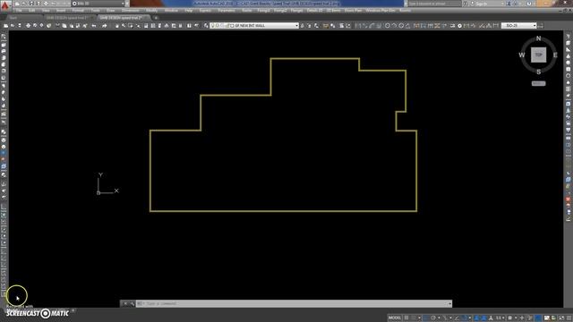The height and width of the screenshot is (322, 573).
Task: Click the Save icon in Standard toolbar
Action: click(20, 26)
